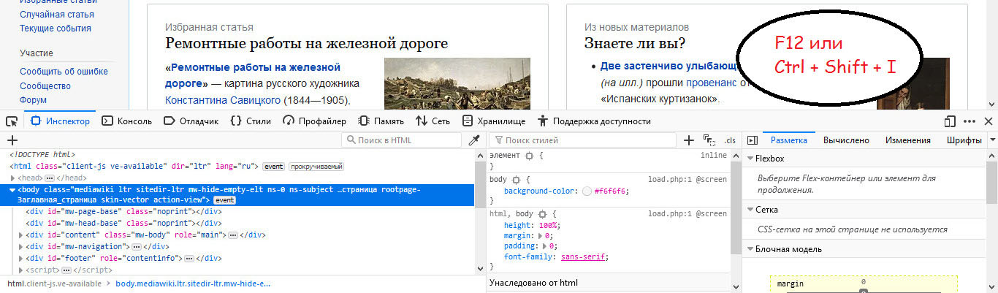Switch to the Консоль tab
Image resolution: width=998 pixels, height=293 pixels.
127,121
